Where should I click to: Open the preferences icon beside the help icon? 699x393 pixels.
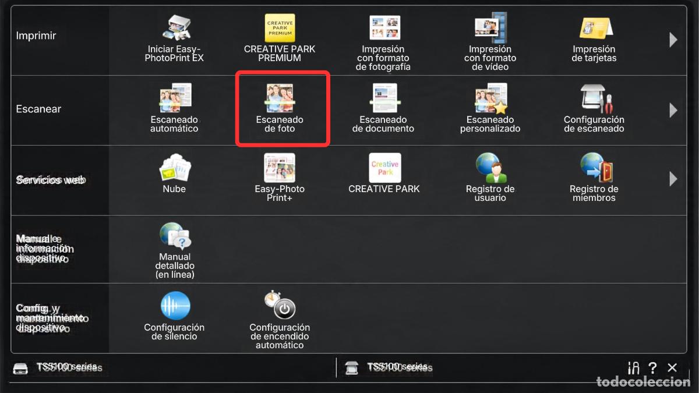pyautogui.click(x=634, y=368)
